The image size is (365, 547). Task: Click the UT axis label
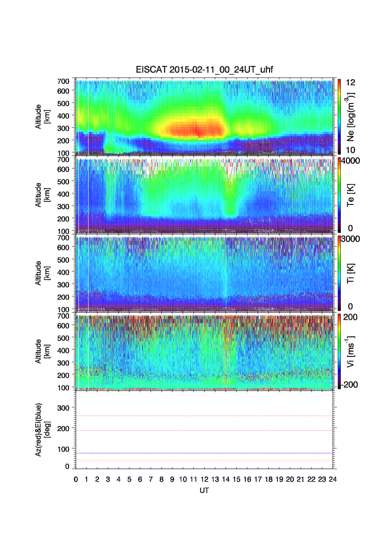tap(204, 490)
